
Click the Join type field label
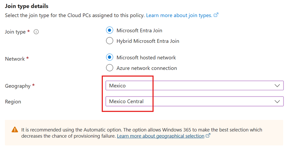pyautogui.click(x=16, y=32)
